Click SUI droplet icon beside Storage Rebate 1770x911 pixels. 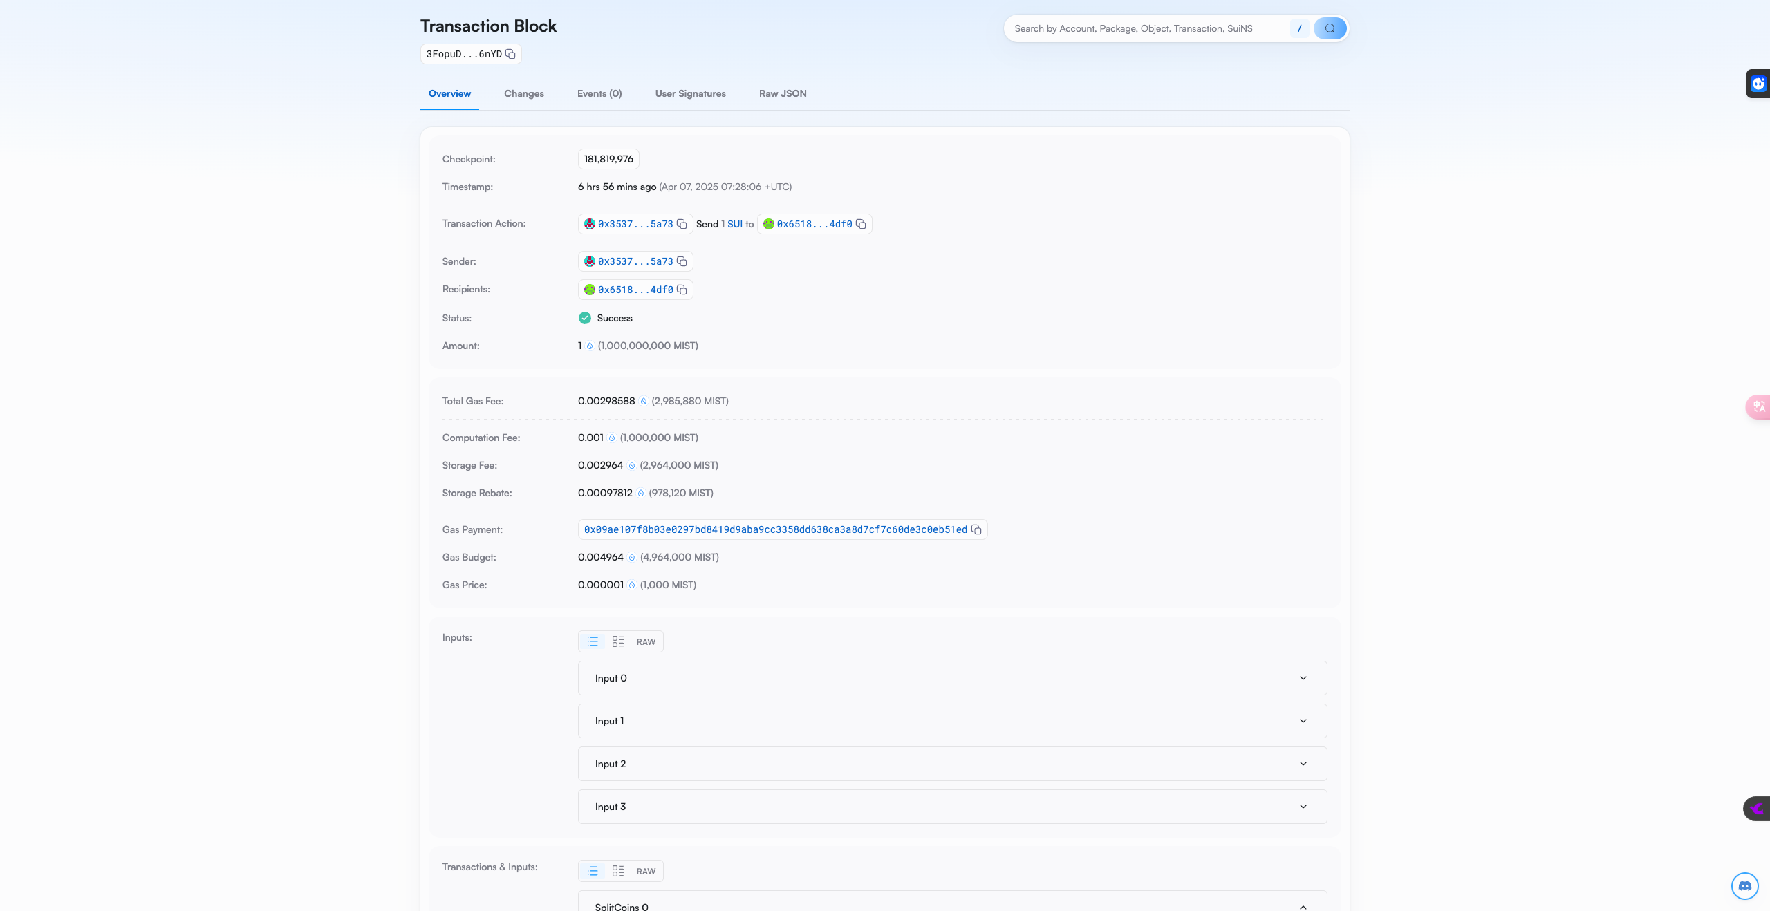click(641, 494)
